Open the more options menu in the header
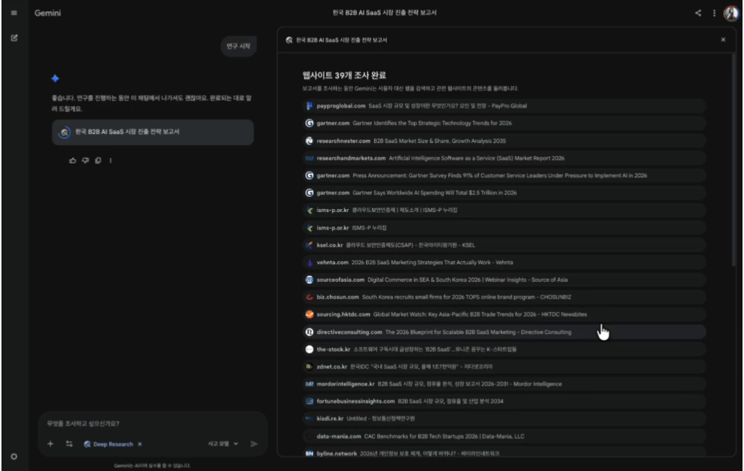 714,13
